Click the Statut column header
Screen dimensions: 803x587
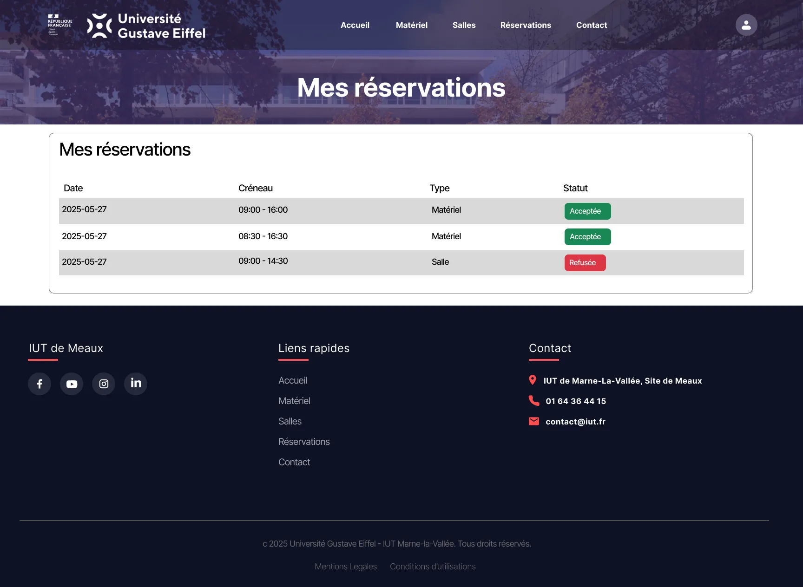tap(575, 188)
